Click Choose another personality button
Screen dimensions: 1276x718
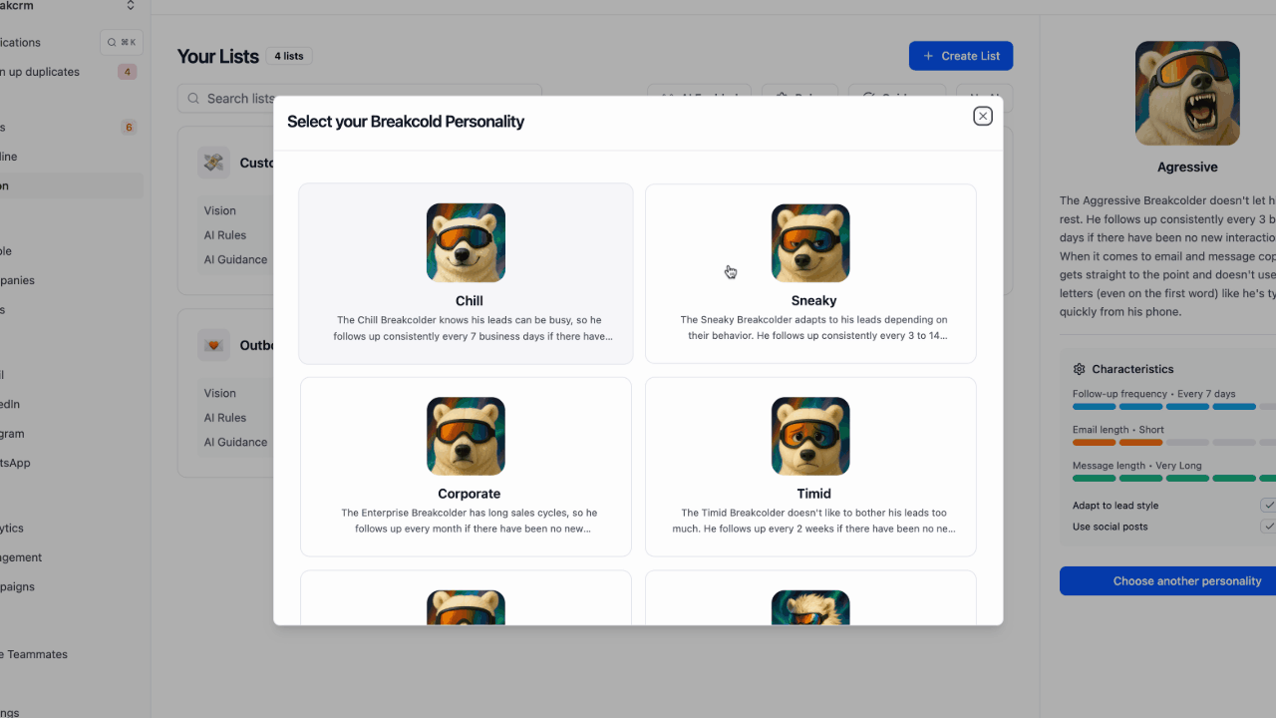1168,580
